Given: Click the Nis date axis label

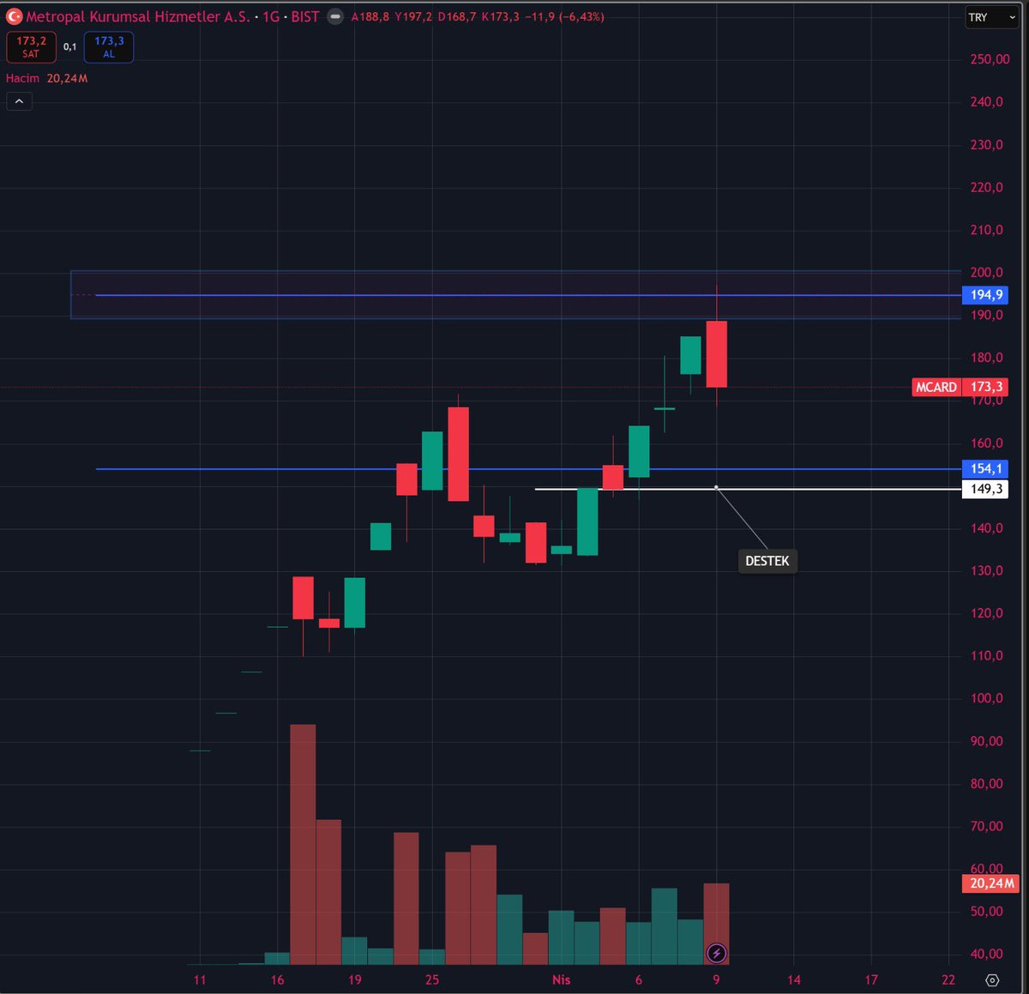Looking at the screenshot, I should coord(561,979).
